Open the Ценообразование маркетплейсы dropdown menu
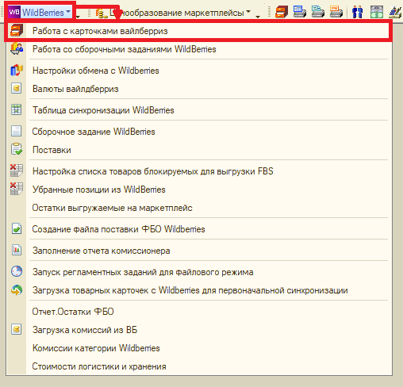Image resolution: width=403 pixels, height=387 pixels. 173,13
